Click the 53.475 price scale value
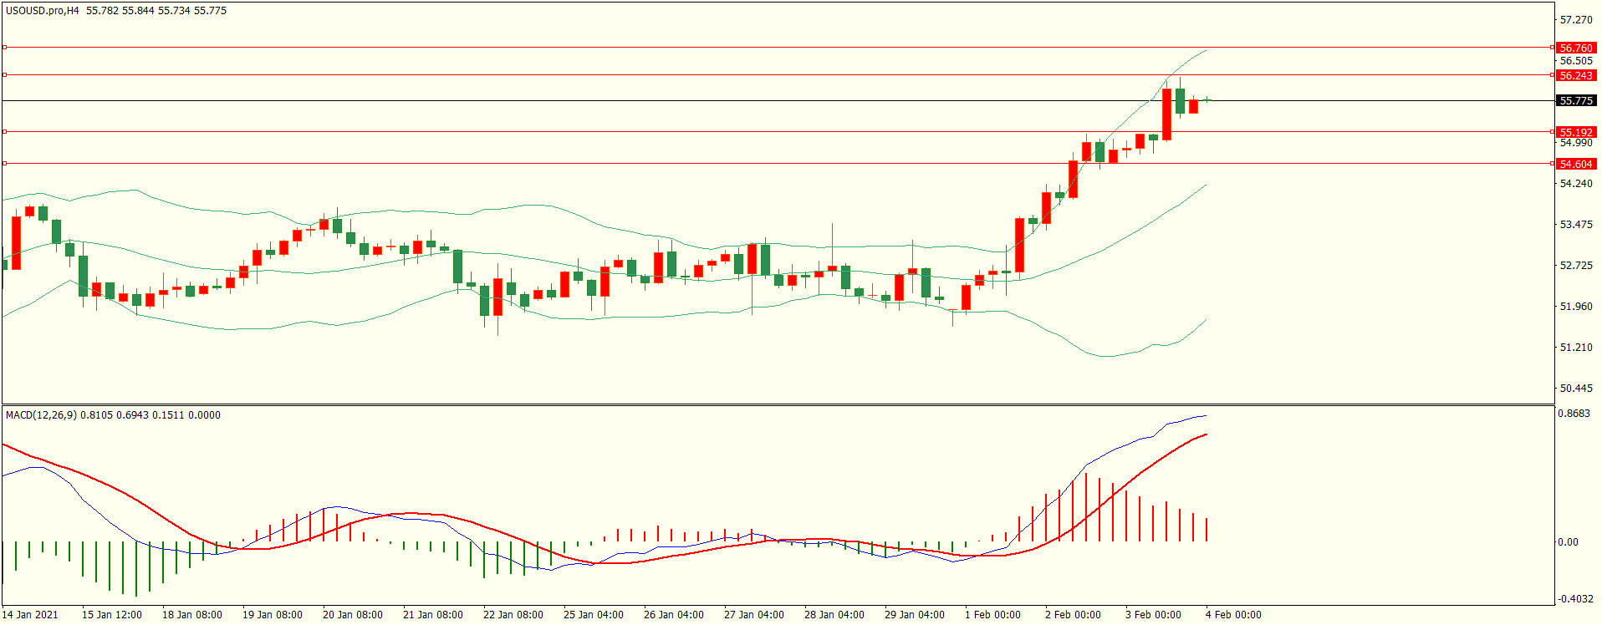Image resolution: width=1602 pixels, height=625 pixels. (1576, 224)
